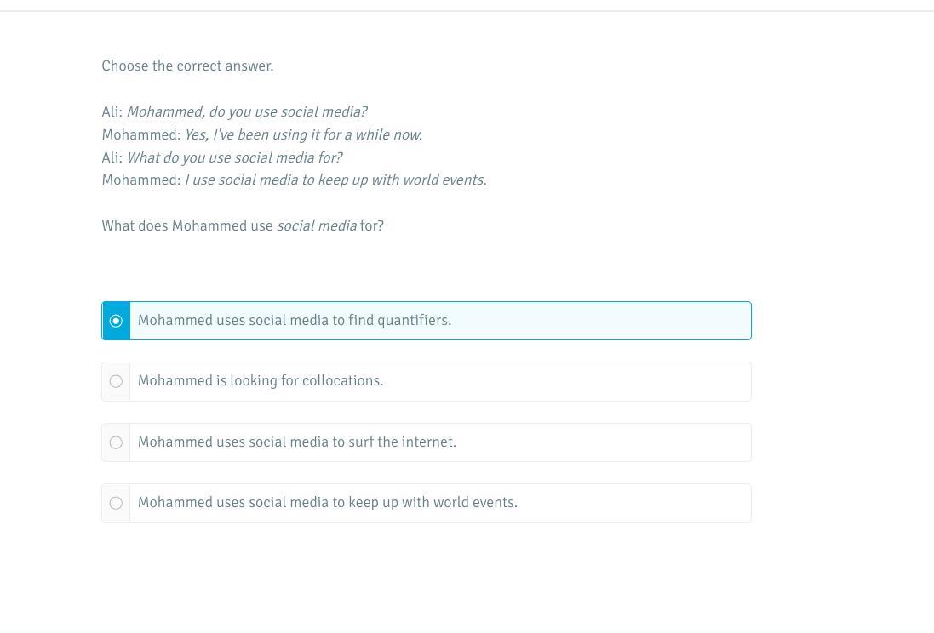Click the second 'Ali:' label before 'What do you use'
The width and height of the screenshot is (934, 633).
click(x=112, y=158)
